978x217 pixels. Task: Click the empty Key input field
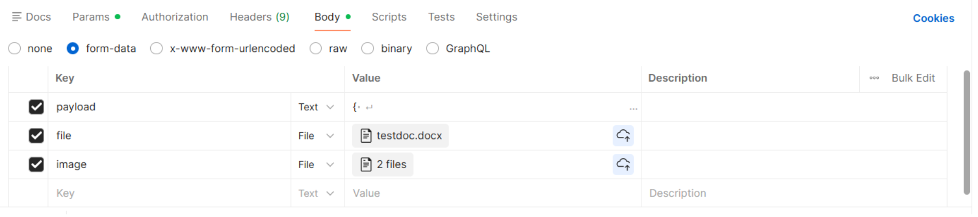(x=170, y=193)
